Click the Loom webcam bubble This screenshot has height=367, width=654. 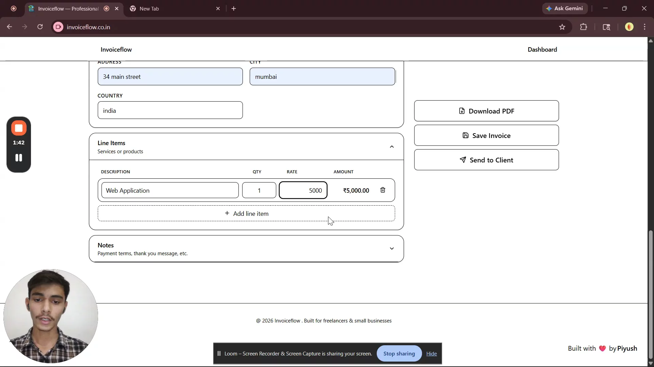click(51, 316)
